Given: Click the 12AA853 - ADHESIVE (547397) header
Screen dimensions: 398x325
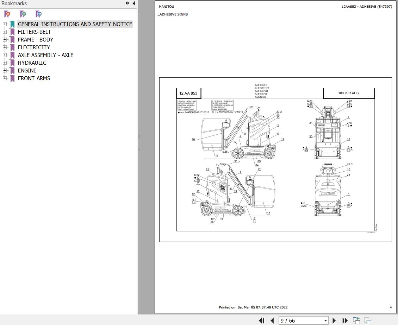Looking at the screenshot, I should tap(367, 7).
